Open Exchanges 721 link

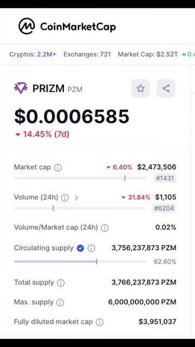point(106,54)
